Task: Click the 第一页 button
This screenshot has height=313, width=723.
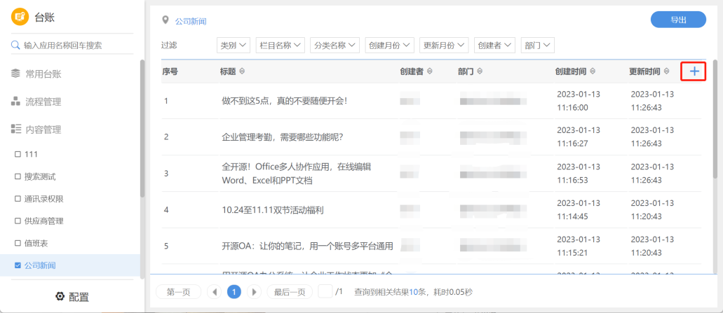Action: (178, 292)
